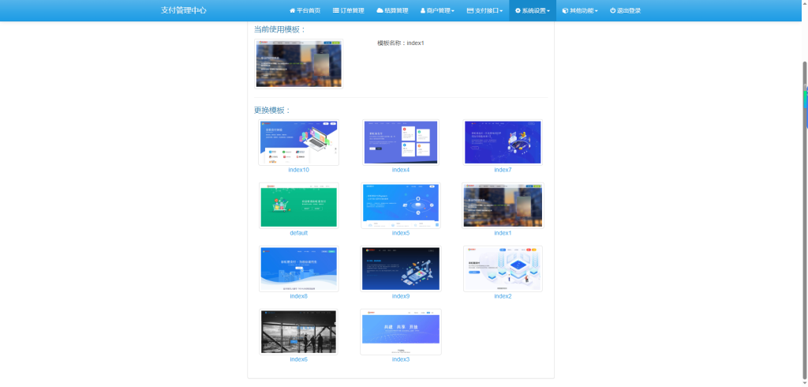Click the index3 template thumbnail image
Image resolution: width=808 pixels, height=387 pixels.
[401, 332]
